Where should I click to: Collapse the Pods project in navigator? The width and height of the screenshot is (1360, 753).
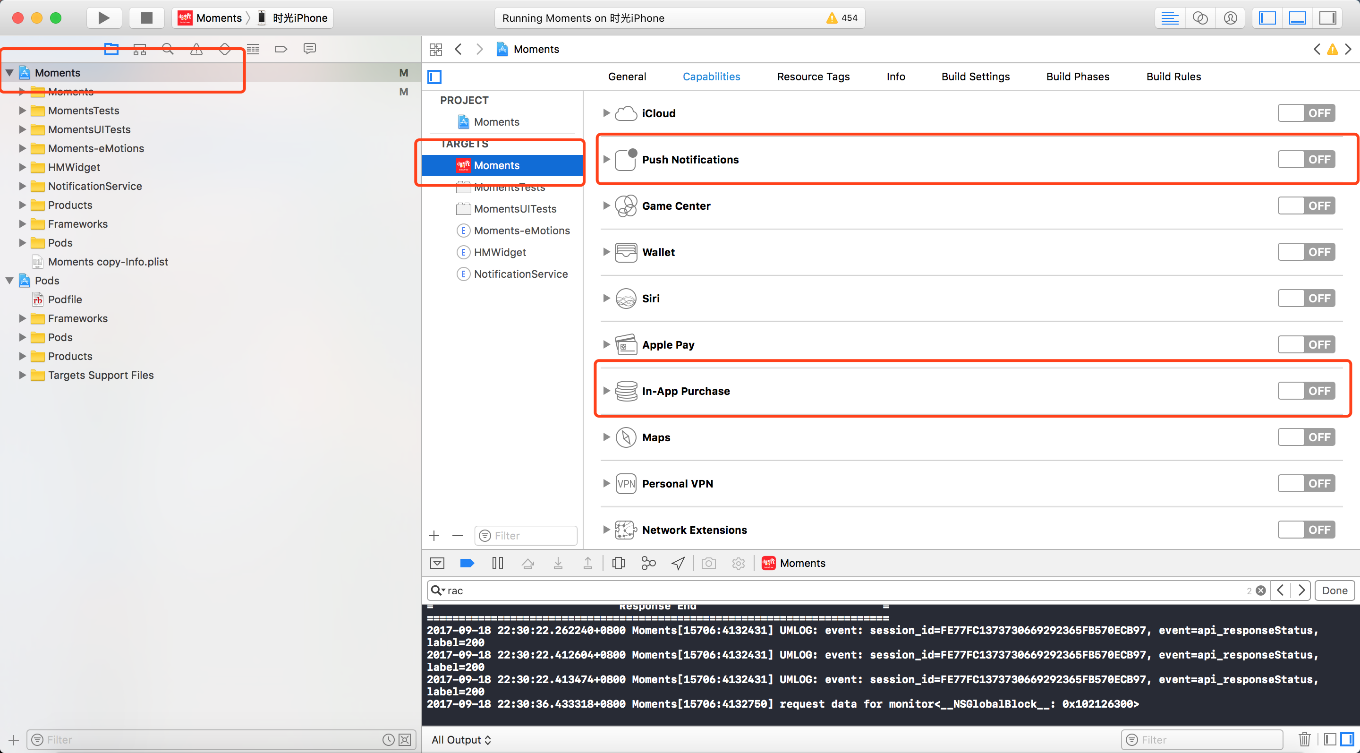point(9,281)
